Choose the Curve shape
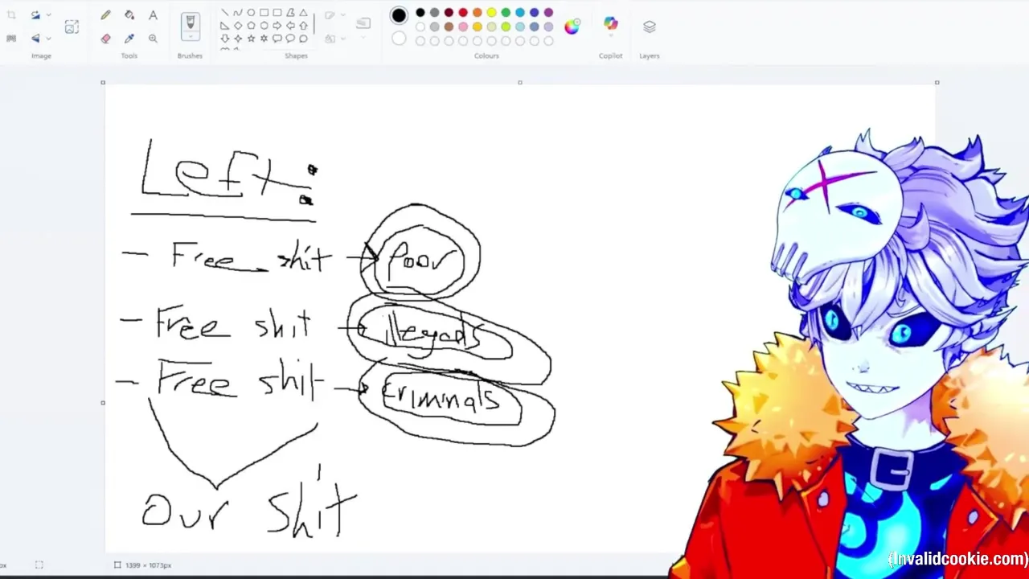The width and height of the screenshot is (1029, 579). click(237, 12)
